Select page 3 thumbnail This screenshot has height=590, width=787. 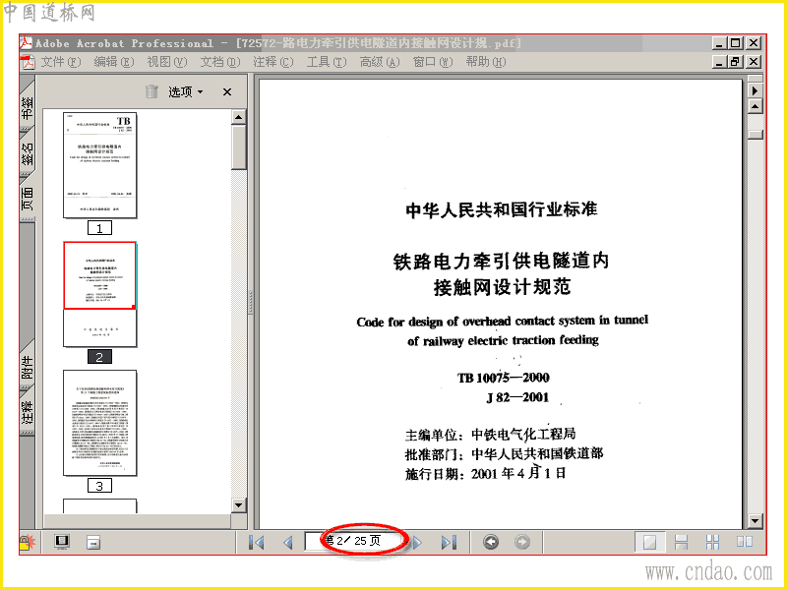(x=100, y=423)
